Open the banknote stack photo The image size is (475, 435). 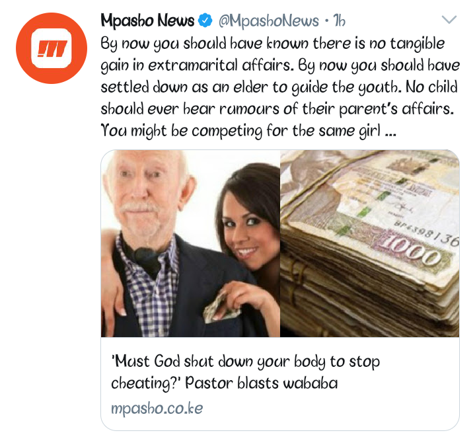tap(369, 243)
